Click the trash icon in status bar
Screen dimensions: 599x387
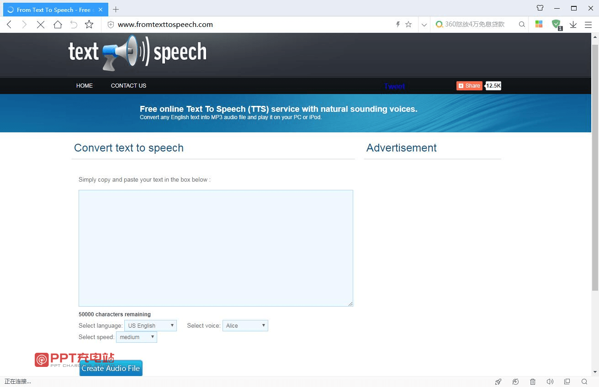point(533,382)
